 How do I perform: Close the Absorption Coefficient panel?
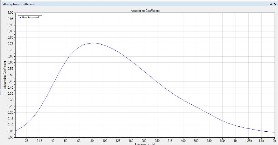[275, 4]
